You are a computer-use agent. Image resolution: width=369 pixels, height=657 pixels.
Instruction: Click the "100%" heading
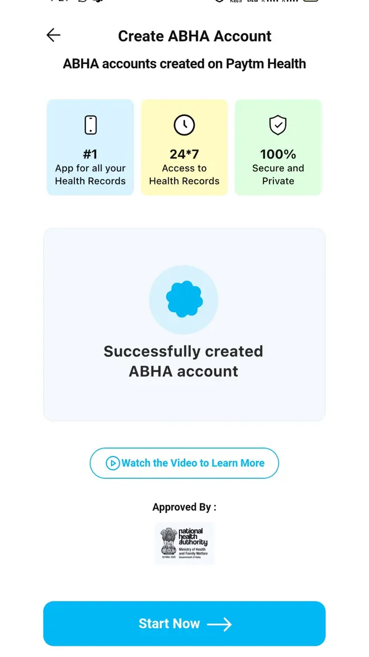(278, 154)
